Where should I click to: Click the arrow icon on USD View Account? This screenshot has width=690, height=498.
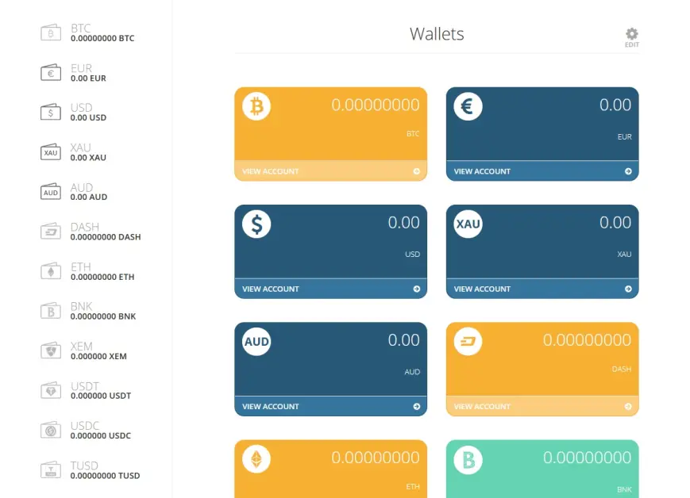click(x=417, y=289)
